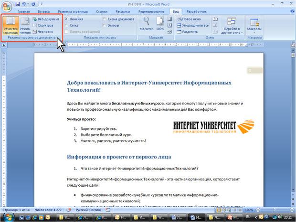Viewport: 296px width, 222px height.
Task: Open the Вставка tab
Action: coord(43,11)
